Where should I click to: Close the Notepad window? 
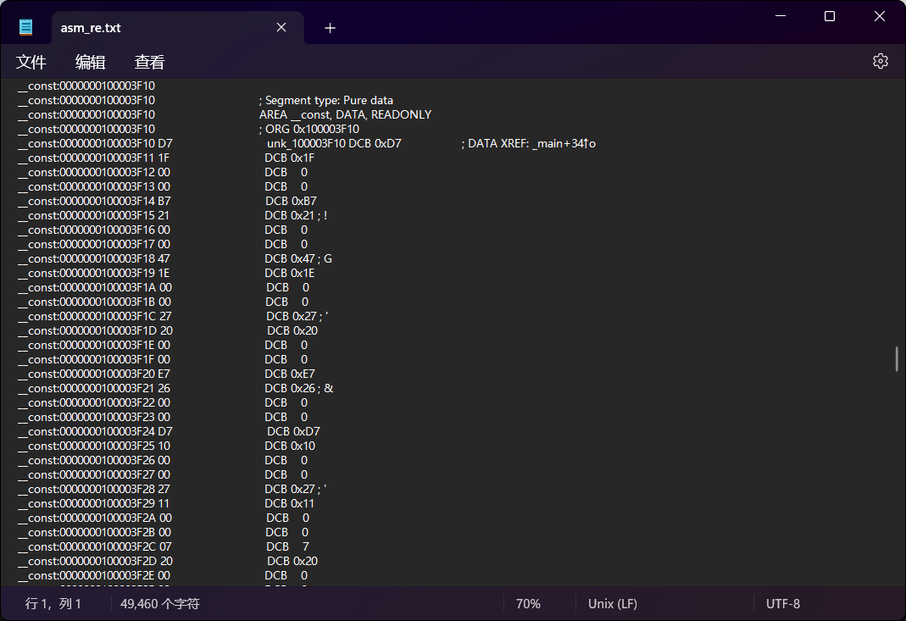coord(880,16)
